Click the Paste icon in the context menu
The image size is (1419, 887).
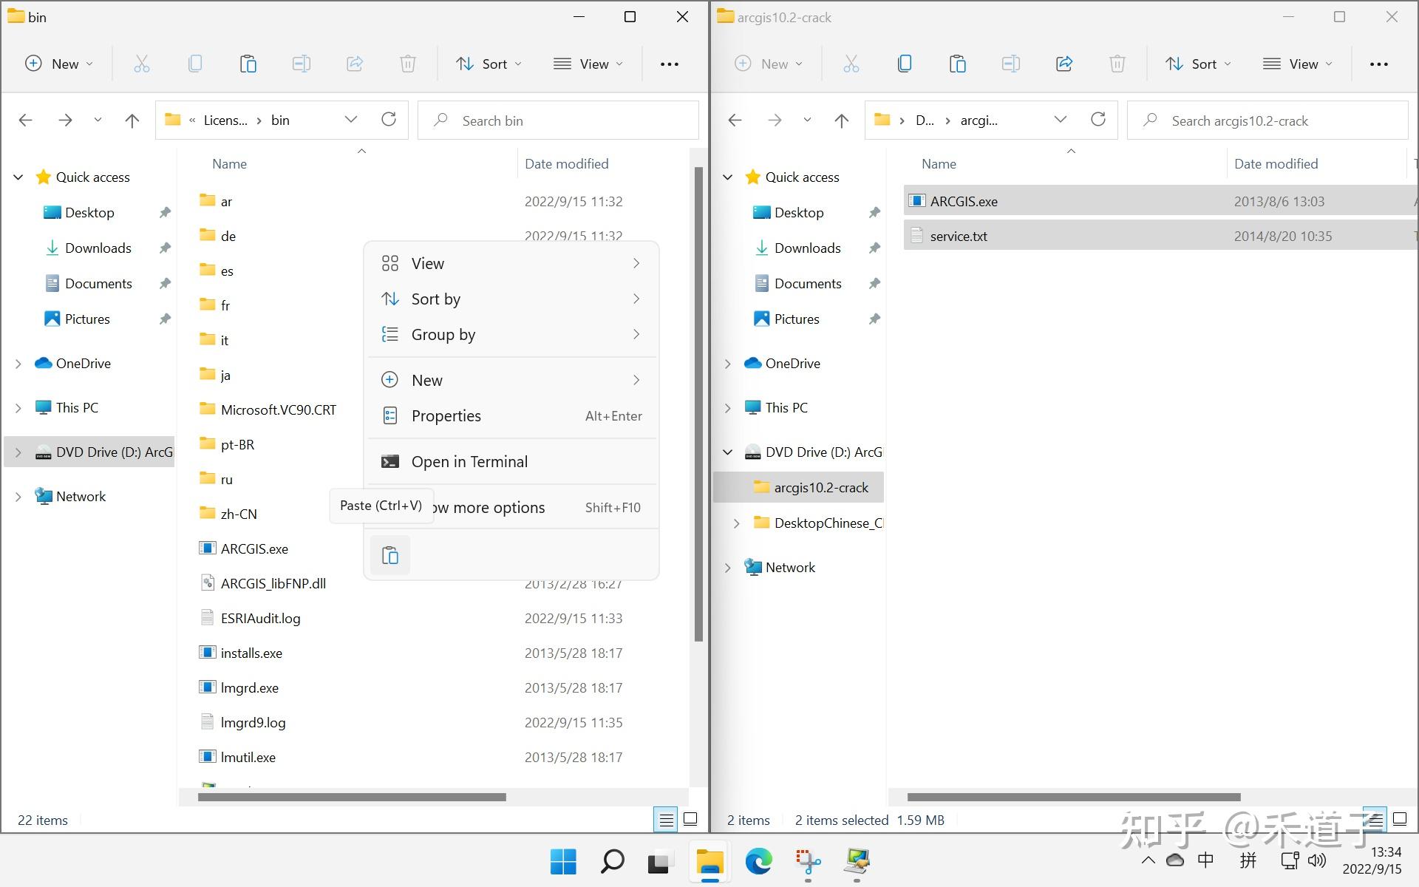pyautogui.click(x=390, y=555)
